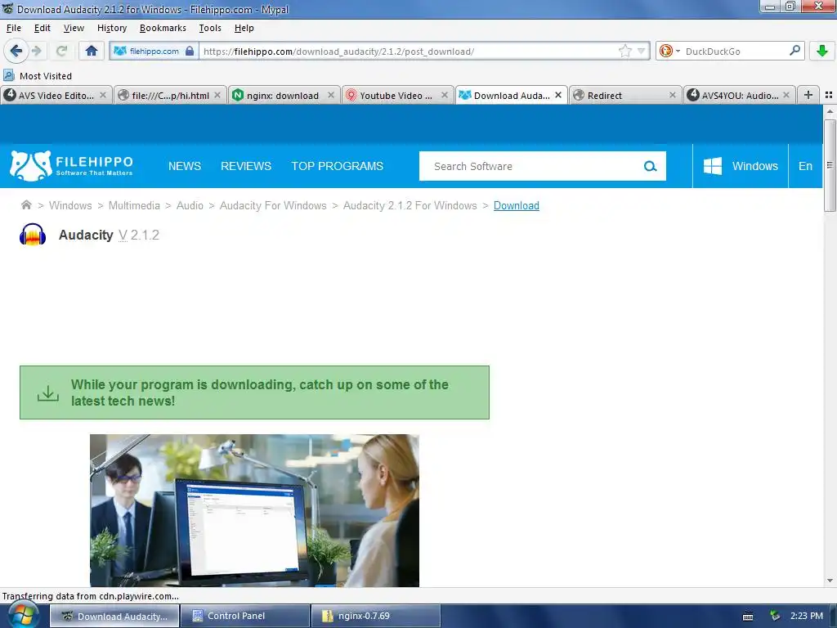Switch to Control Panel taskbar item
The height and width of the screenshot is (628, 837).
tap(245, 616)
